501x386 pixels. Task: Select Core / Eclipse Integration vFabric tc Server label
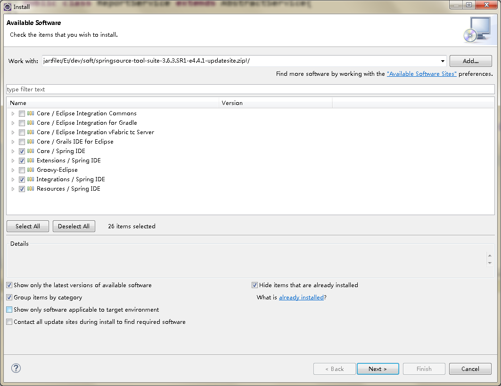point(96,132)
